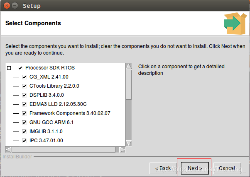250x177 pixels.
Task: Toggle the CG_XML 2.41.00 checkbox
Action: pyautogui.click(x=24, y=77)
